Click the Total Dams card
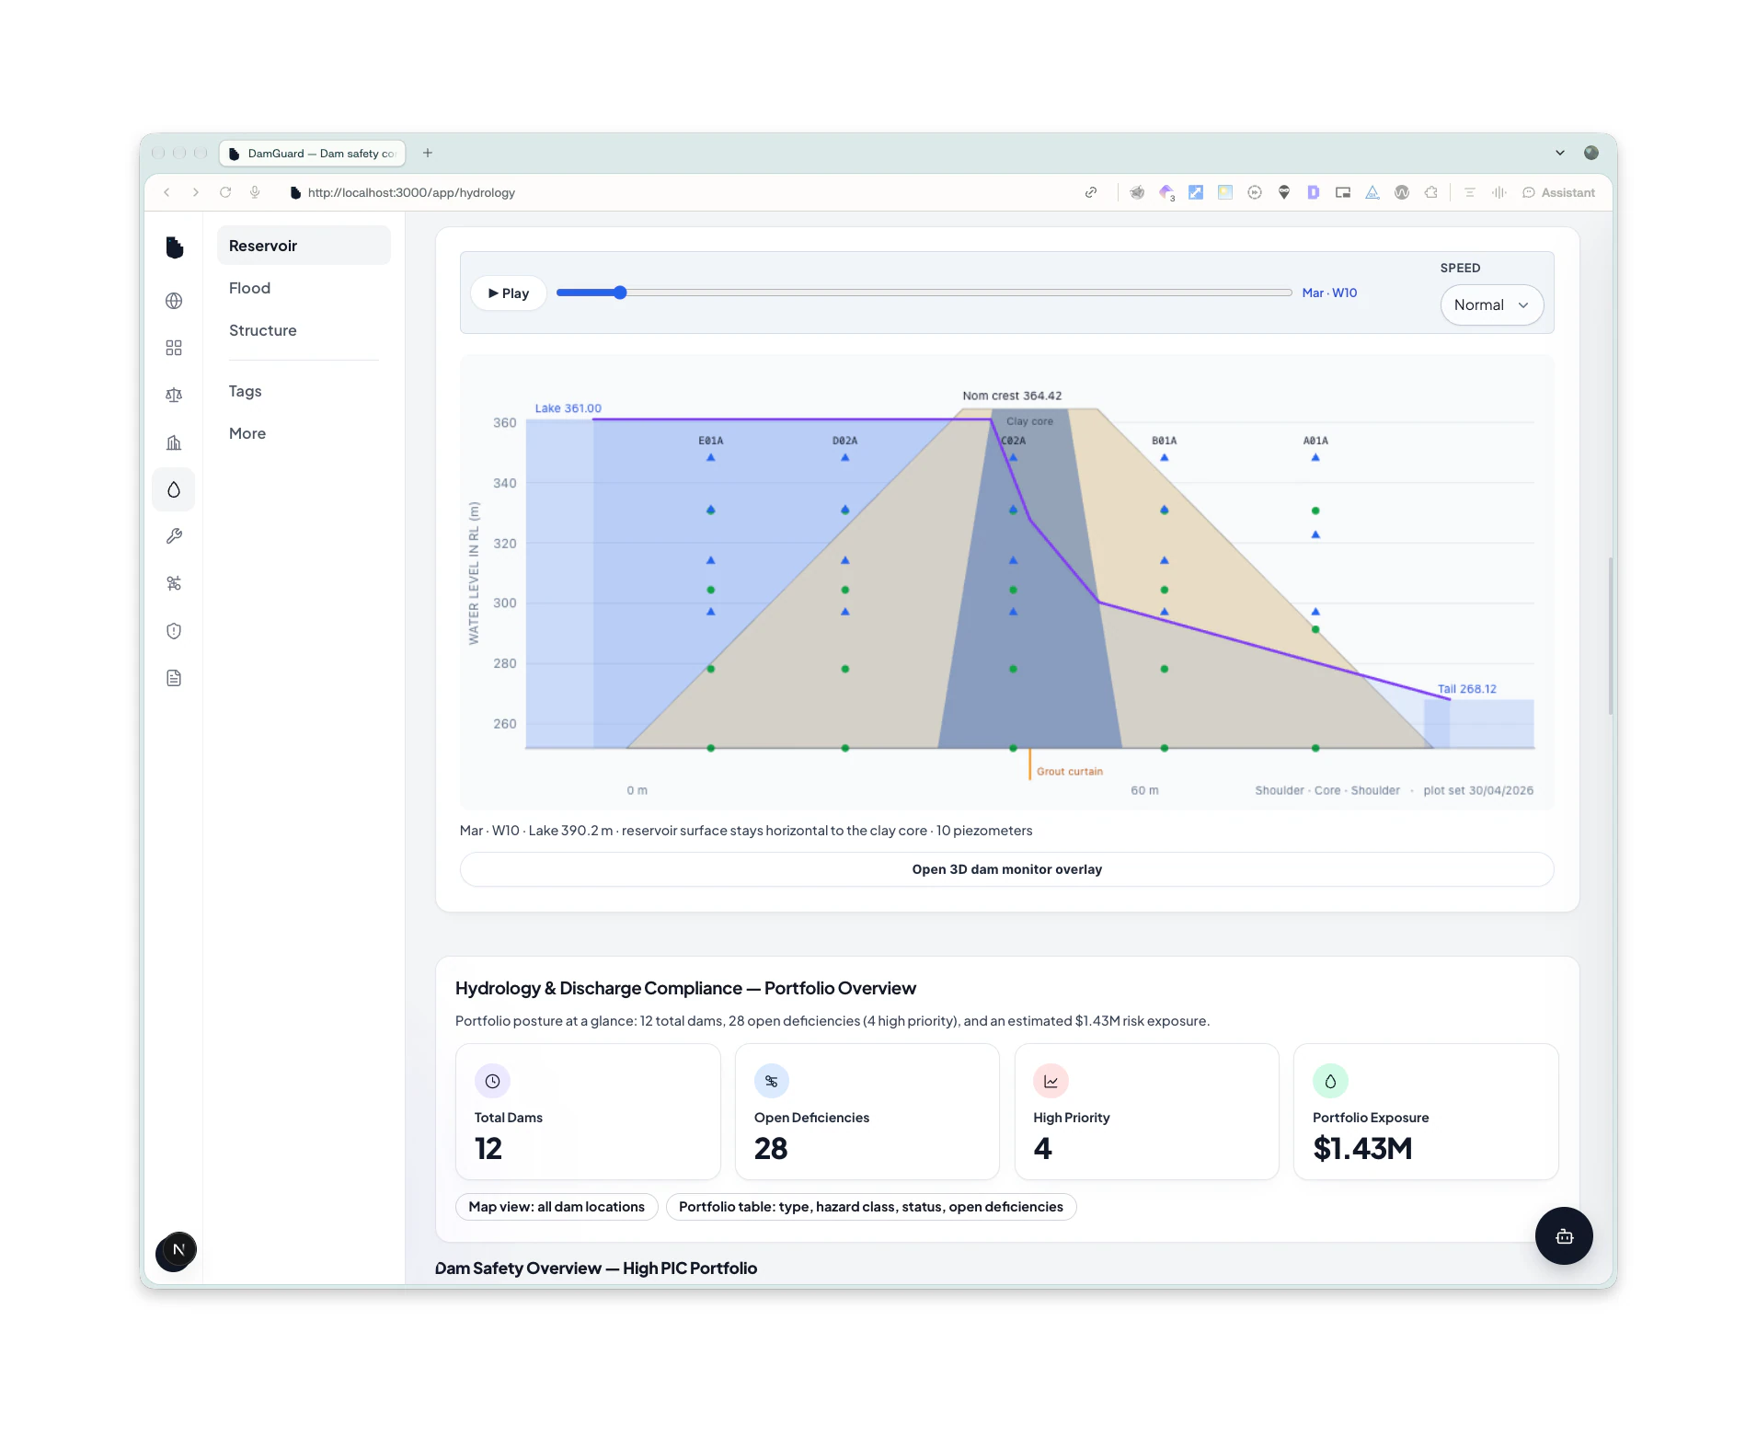 [x=588, y=1111]
